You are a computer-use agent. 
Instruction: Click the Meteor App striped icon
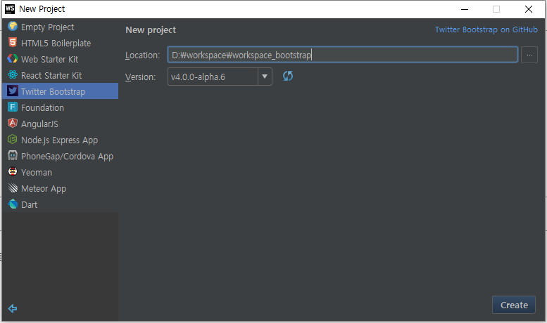pos(13,187)
